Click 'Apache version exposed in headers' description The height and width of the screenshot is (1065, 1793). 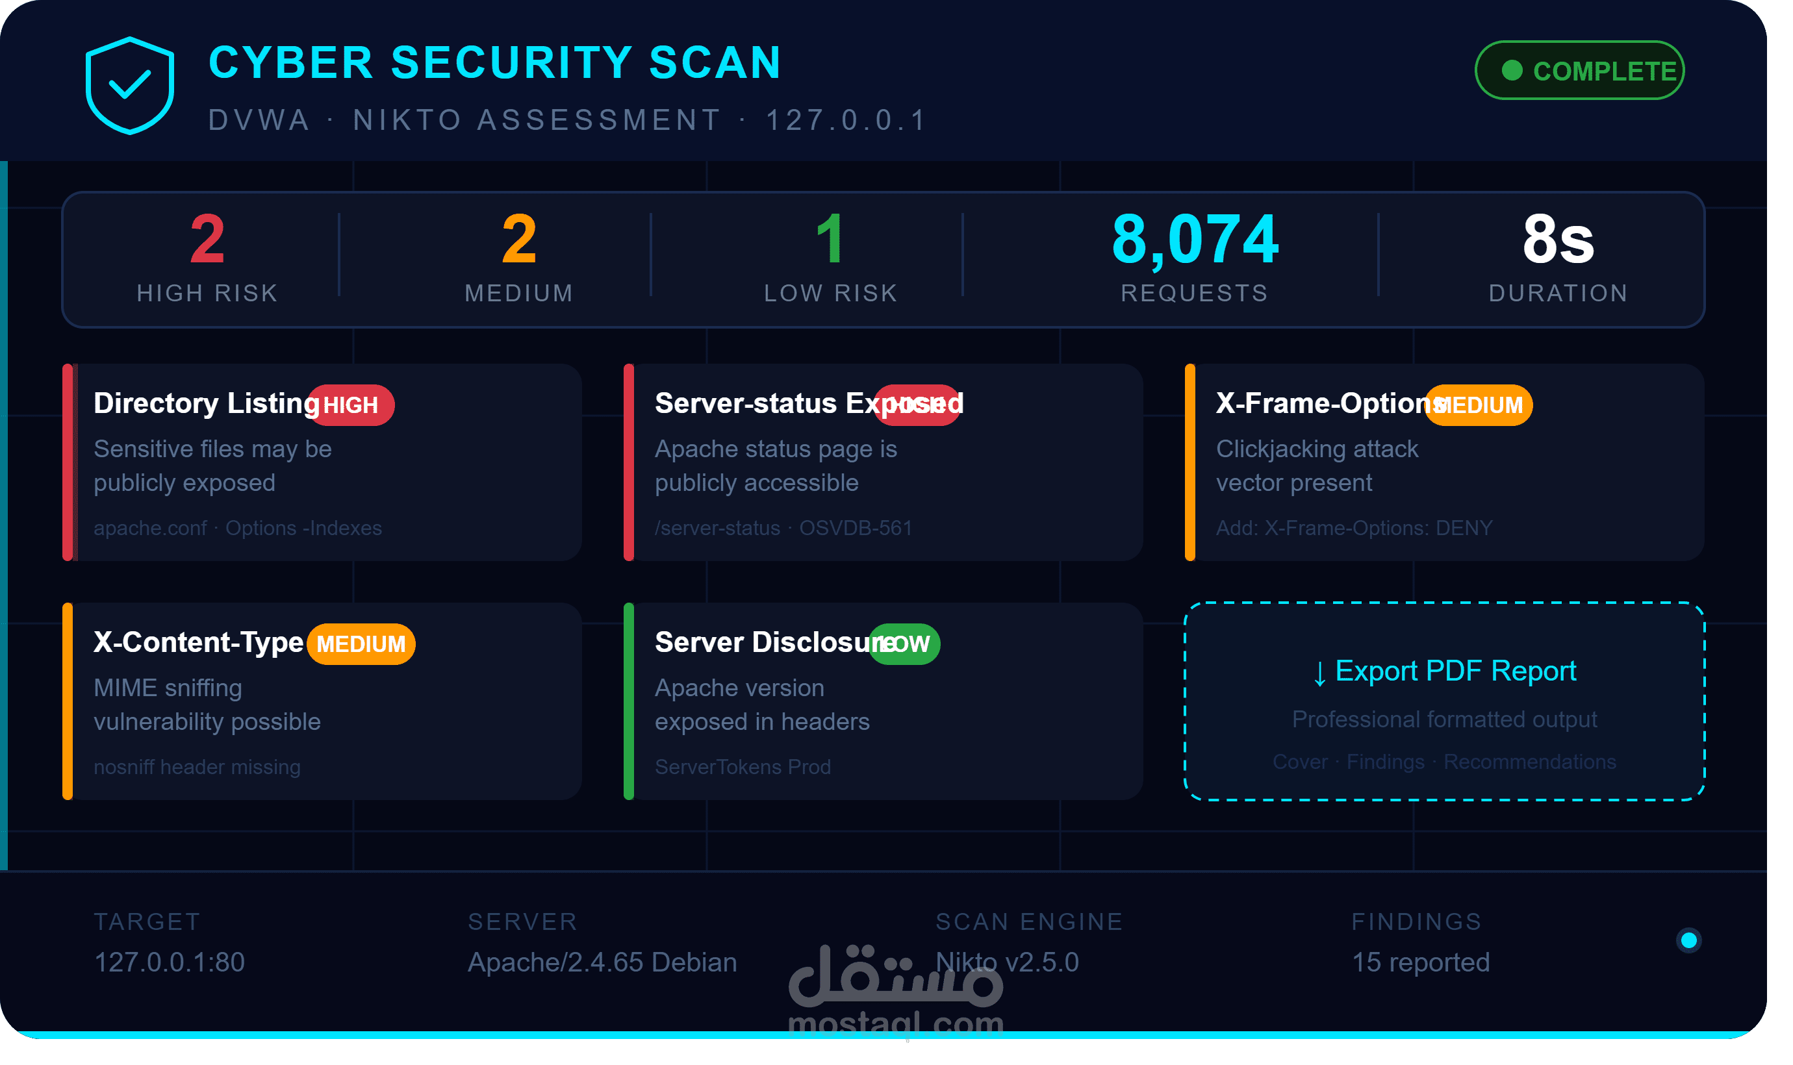762,705
